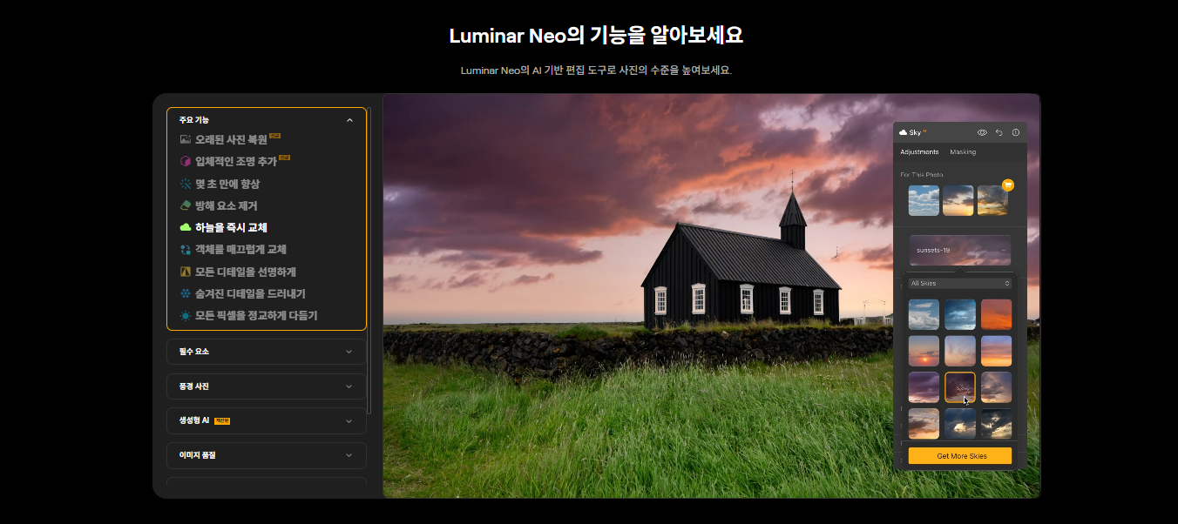Click the green cloud icon for 하늘을 즉시 교체
The width and height of the screenshot is (1178, 524).
185,228
